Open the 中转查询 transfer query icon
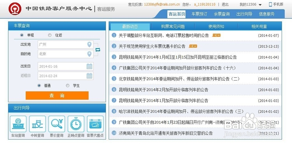The height and width of the screenshot is (144, 292). coord(37,124)
